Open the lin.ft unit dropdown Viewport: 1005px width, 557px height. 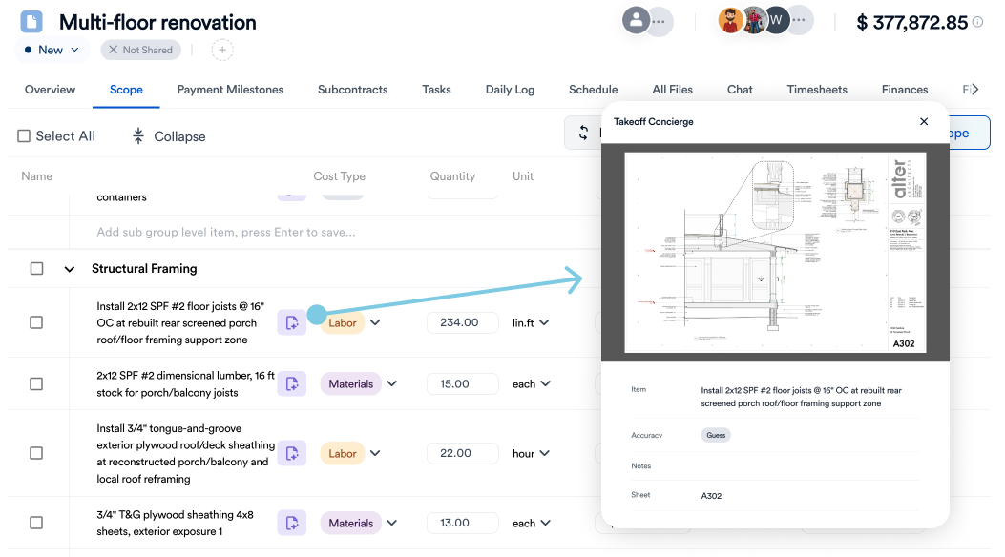(531, 322)
